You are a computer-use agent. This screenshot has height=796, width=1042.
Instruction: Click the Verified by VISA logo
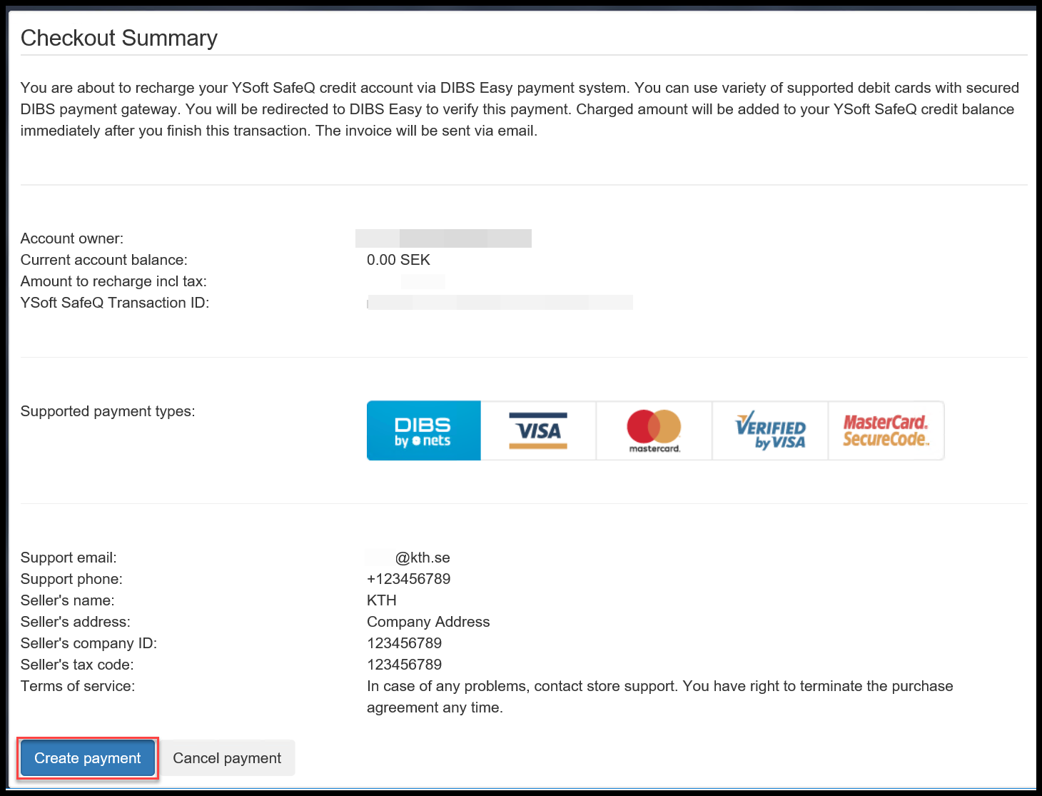coord(770,430)
